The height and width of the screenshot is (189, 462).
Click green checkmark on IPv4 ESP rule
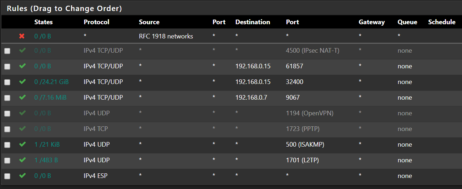pyautogui.click(x=22, y=176)
